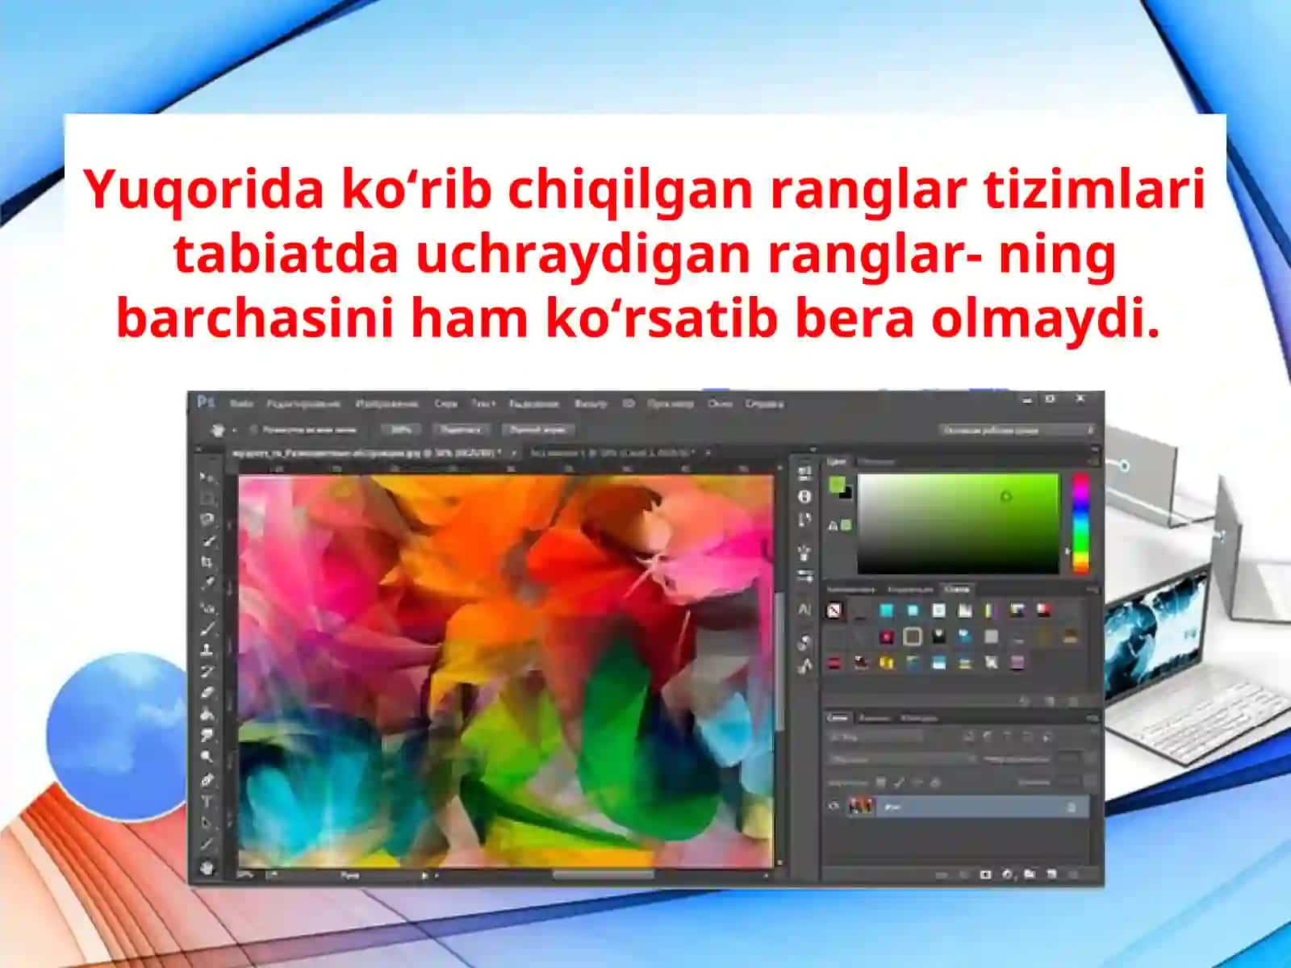Select the Move tool
This screenshot has width=1291, height=968.
pos(207,478)
